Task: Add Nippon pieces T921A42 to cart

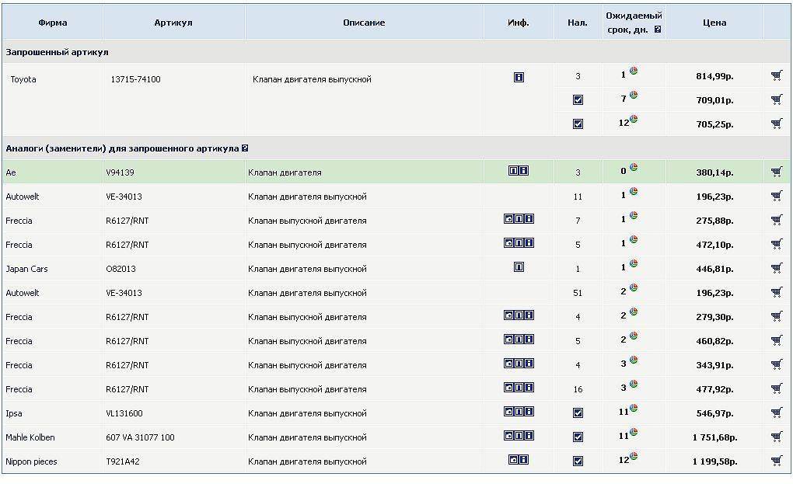Action: point(776,461)
